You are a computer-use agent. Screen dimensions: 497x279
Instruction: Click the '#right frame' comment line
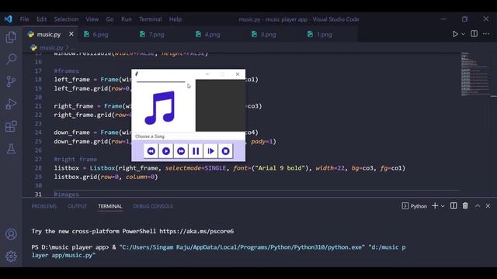75,159
